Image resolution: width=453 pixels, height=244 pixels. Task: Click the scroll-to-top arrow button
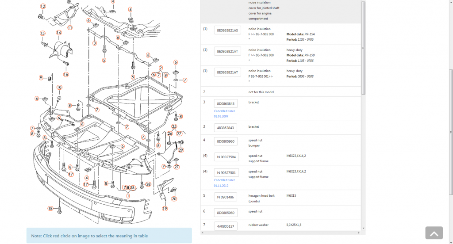click(x=434, y=233)
